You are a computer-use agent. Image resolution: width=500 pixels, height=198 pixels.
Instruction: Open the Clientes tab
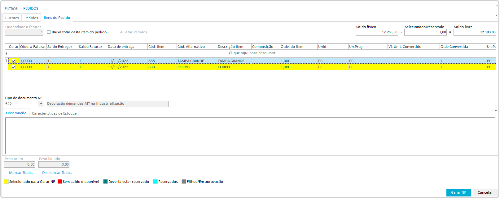click(12, 18)
